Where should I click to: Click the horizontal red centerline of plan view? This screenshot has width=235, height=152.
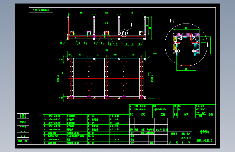[106, 78]
